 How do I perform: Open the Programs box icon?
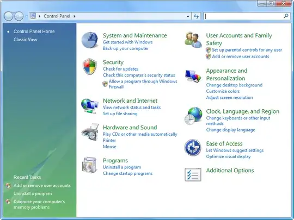point(90,165)
